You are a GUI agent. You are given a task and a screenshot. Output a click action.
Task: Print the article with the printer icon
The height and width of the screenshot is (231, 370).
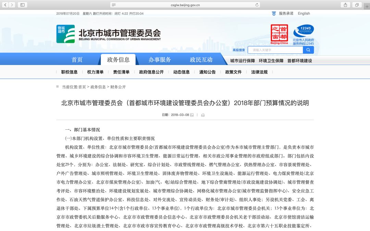pyautogui.click(x=203, y=115)
